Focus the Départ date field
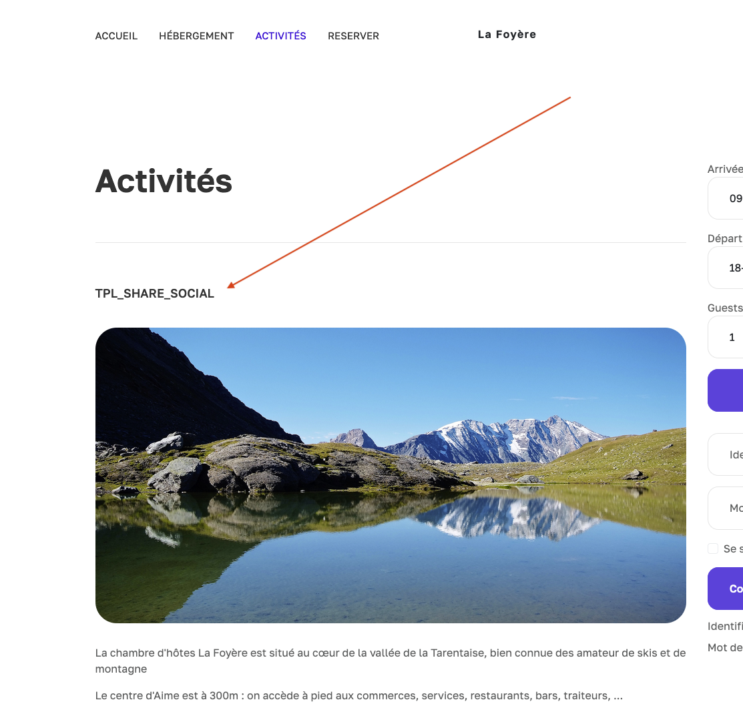 (x=726, y=268)
